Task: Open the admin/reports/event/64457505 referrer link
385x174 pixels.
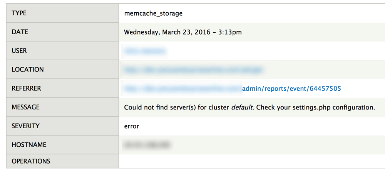Action: [x=291, y=89]
